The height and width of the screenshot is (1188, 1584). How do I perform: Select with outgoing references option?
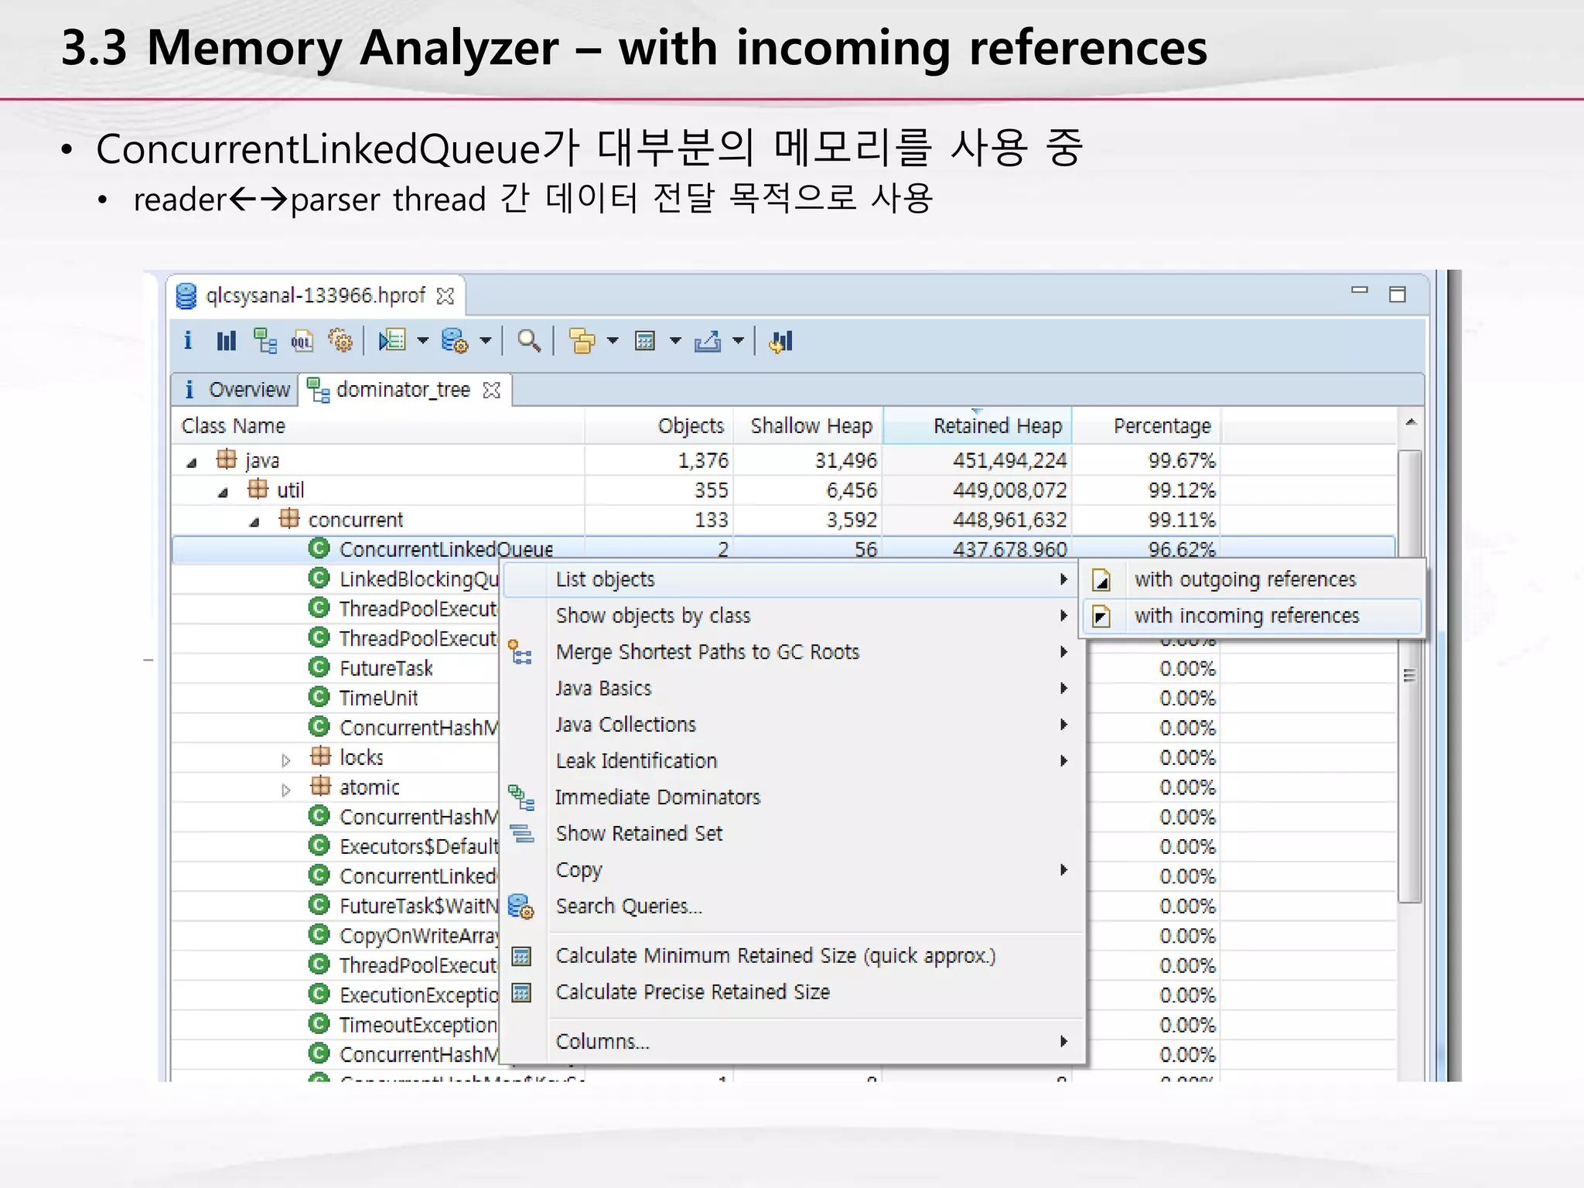coord(1253,579)
